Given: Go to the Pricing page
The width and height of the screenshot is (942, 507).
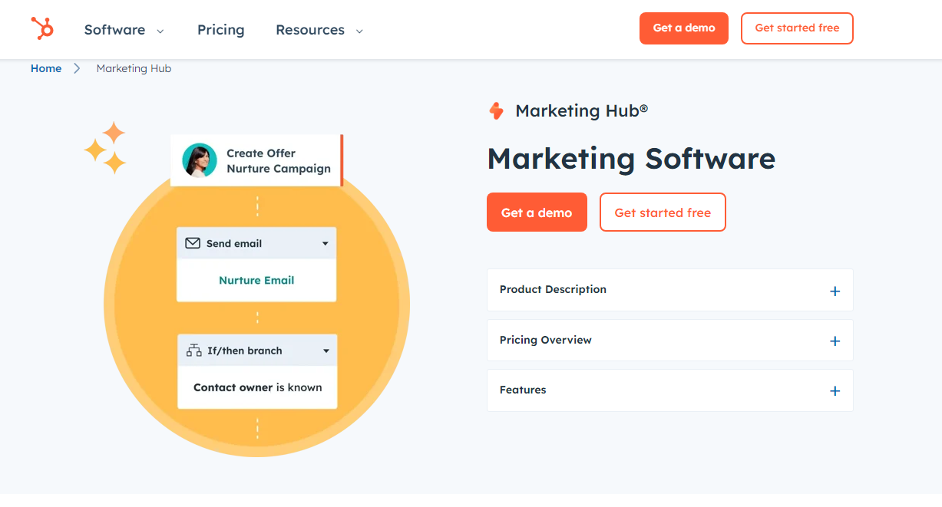Looking at the screenshot, I should point(221,30).
